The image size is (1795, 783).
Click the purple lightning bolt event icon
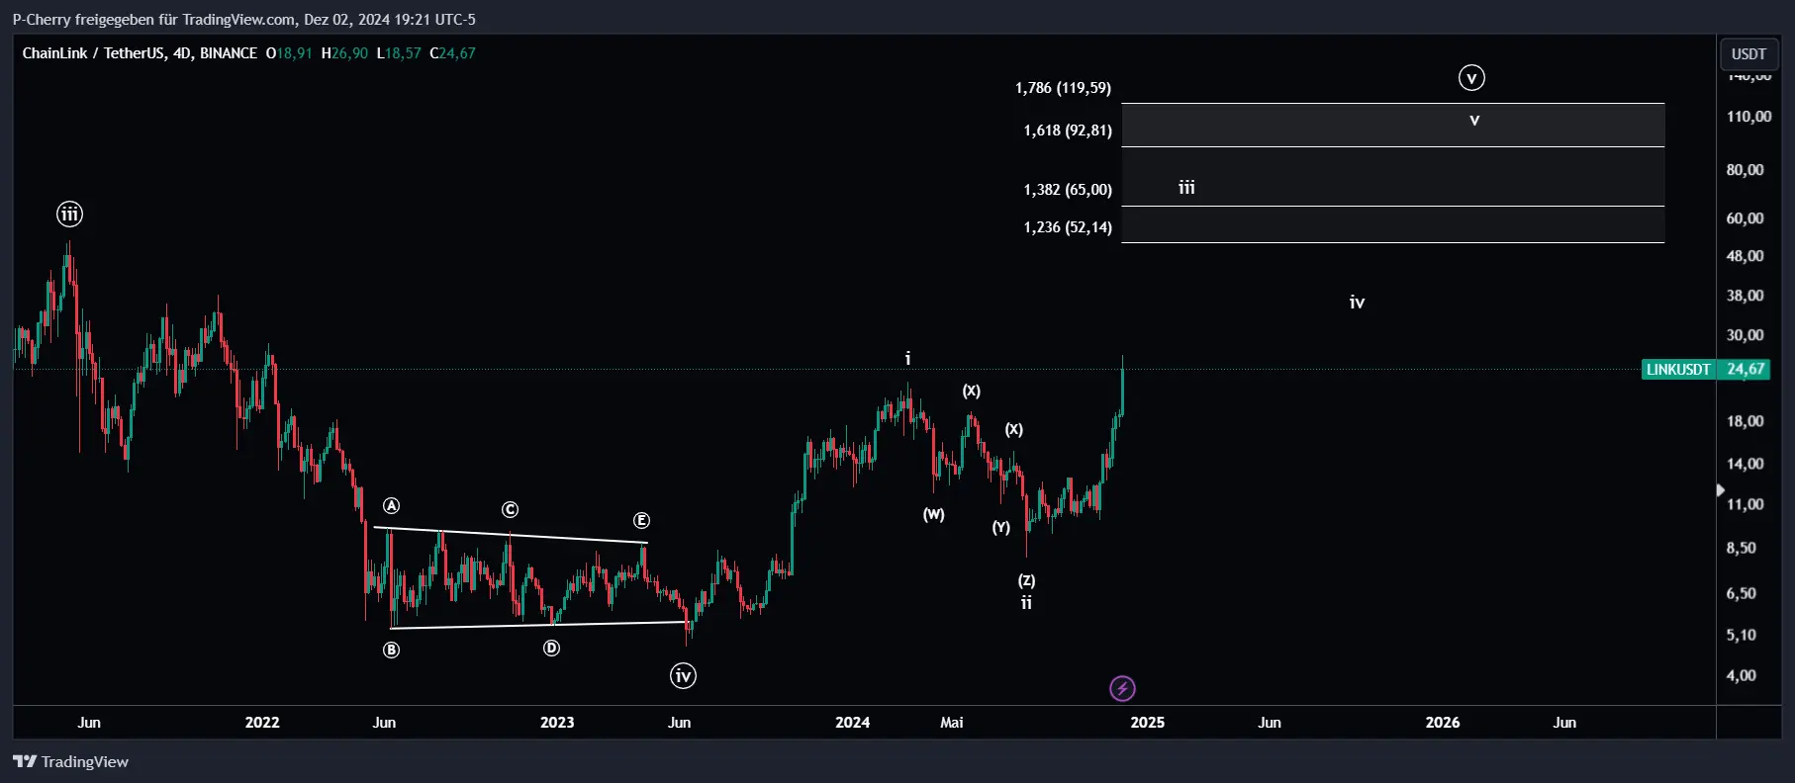click(1122, 688)
